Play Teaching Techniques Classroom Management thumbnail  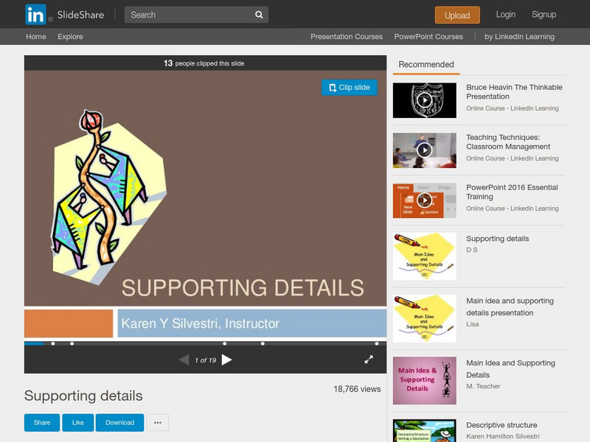pyautogui.click(x=425, y=150)
